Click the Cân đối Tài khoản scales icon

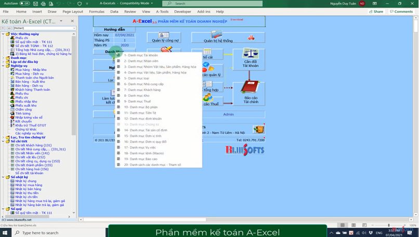[250, 53]
